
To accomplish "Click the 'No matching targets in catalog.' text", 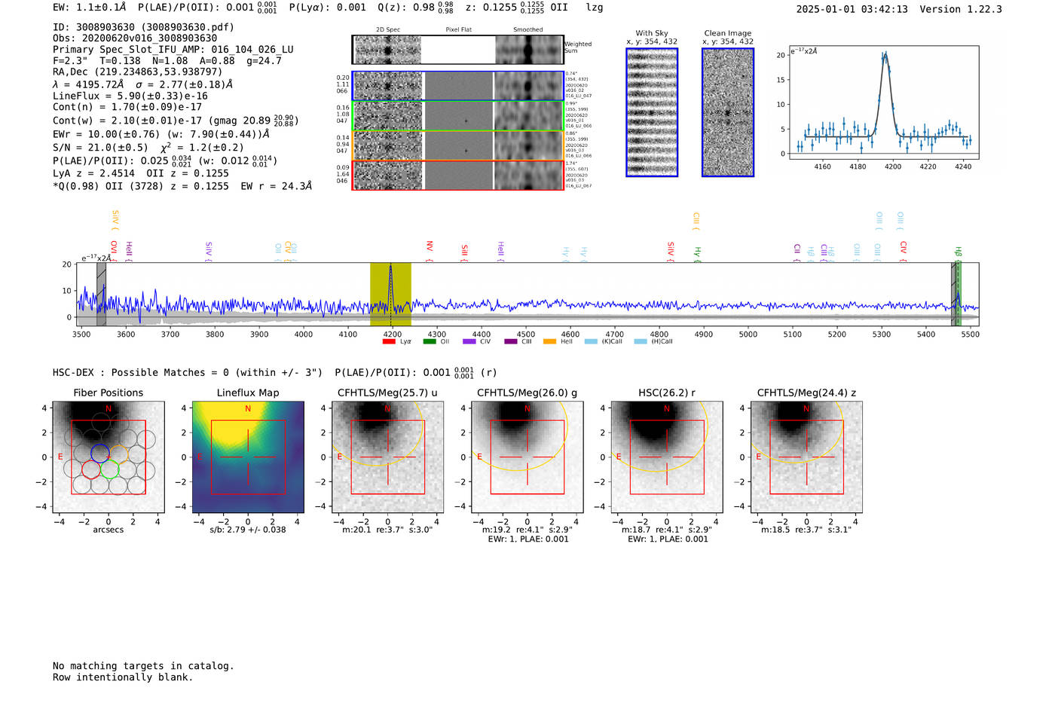I will pyautogui.click(x=143, y=666).
